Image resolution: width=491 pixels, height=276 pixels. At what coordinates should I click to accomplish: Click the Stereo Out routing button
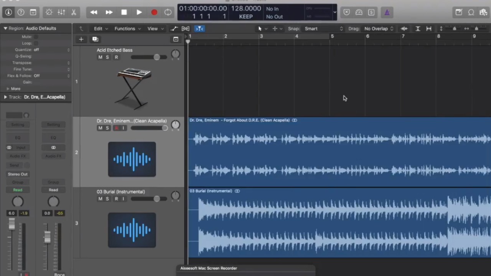pyautogui.click(x=18, y=174)
